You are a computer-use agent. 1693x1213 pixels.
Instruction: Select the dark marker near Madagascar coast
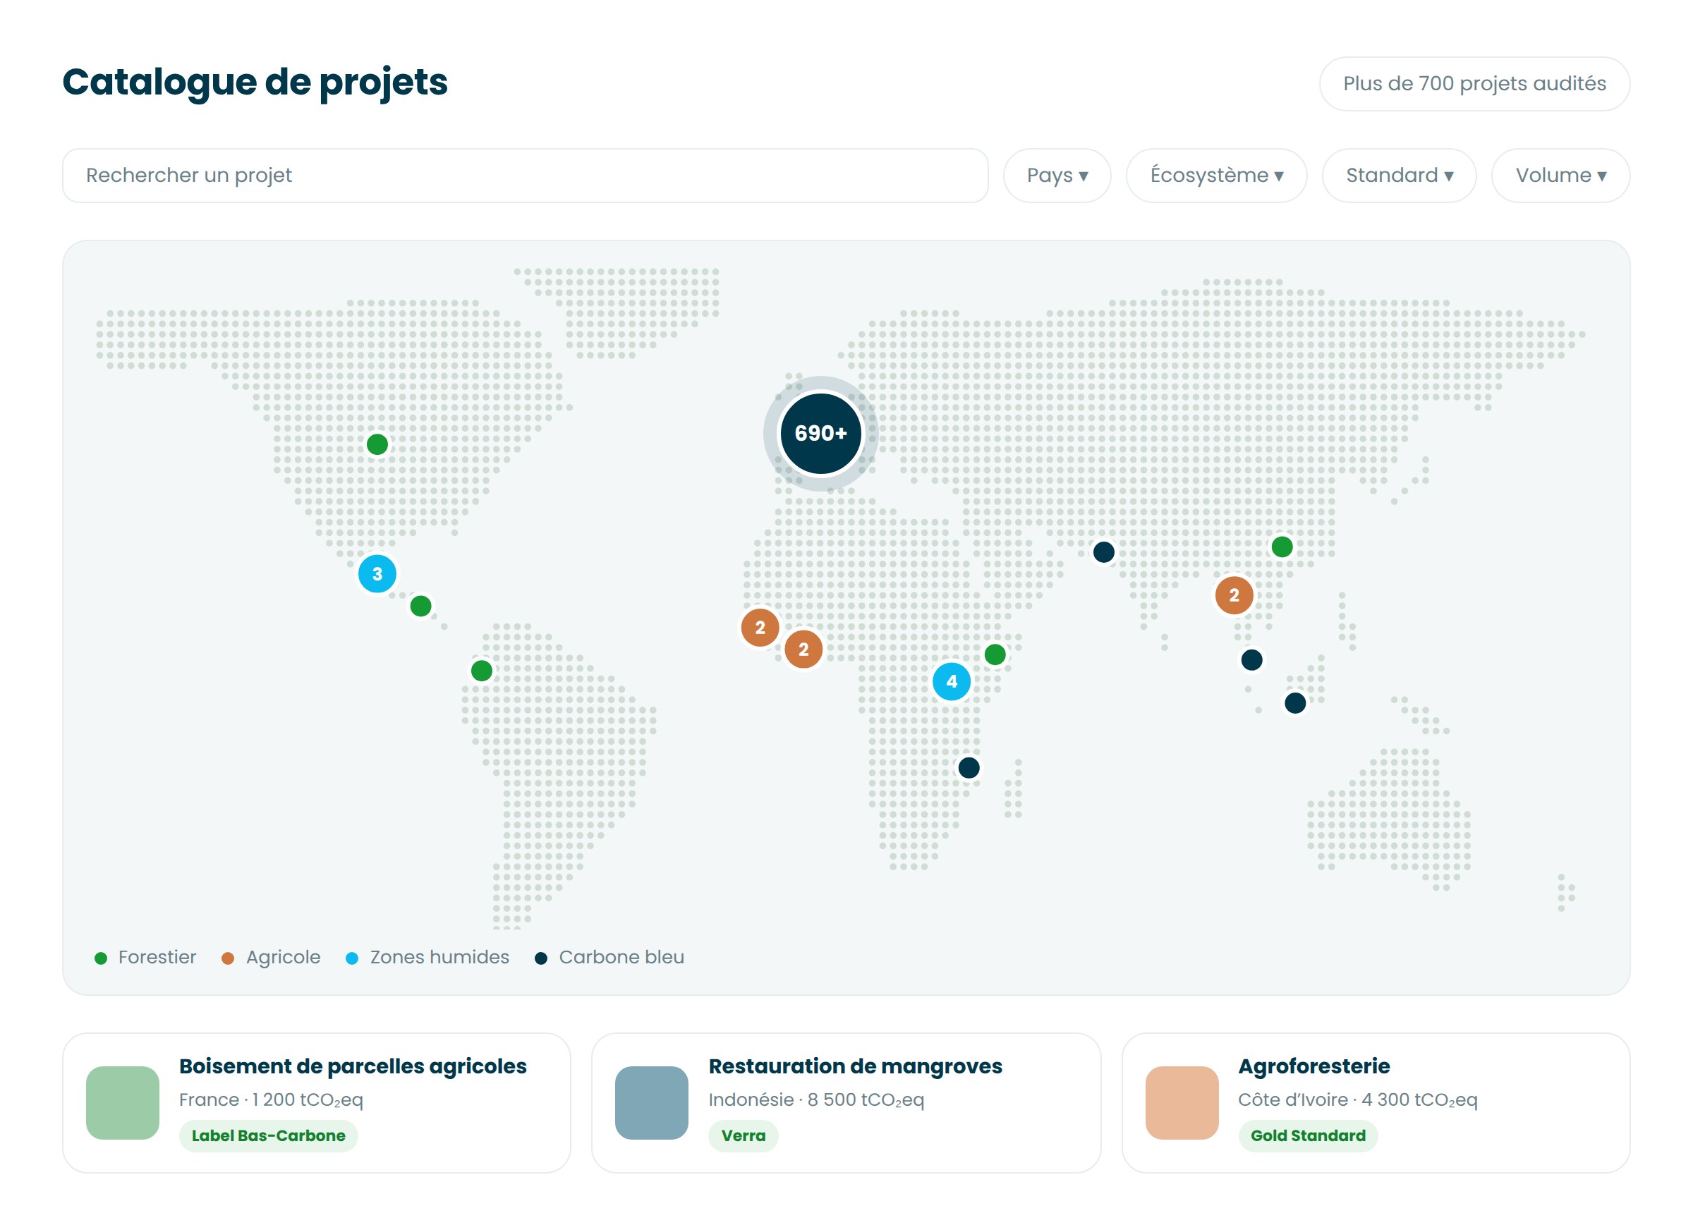click(968, 767)
